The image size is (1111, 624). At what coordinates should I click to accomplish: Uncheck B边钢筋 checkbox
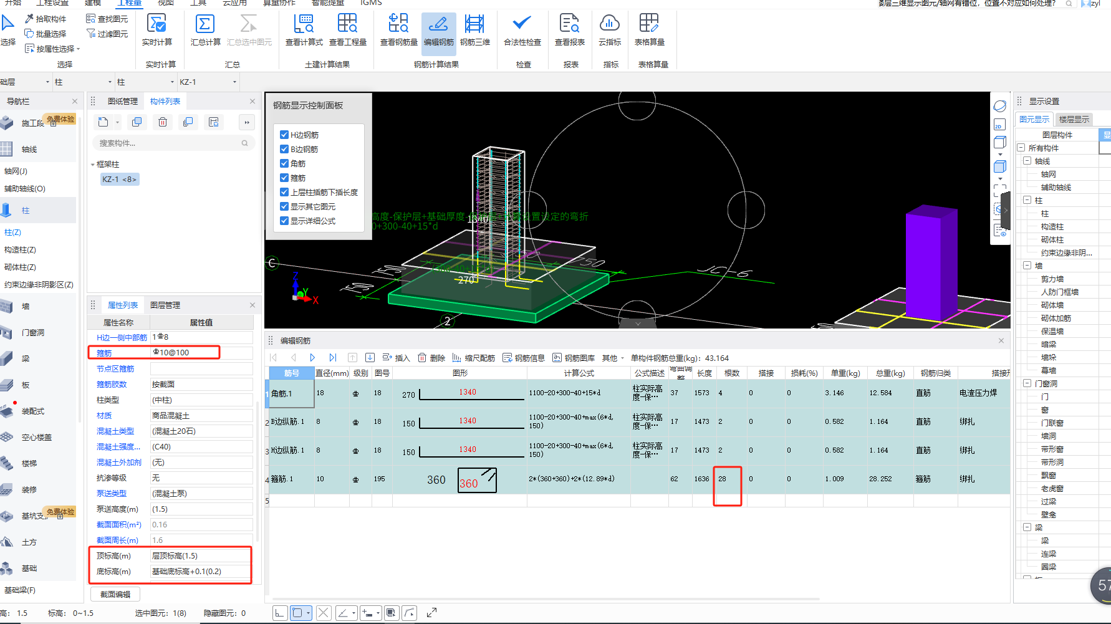284,149
